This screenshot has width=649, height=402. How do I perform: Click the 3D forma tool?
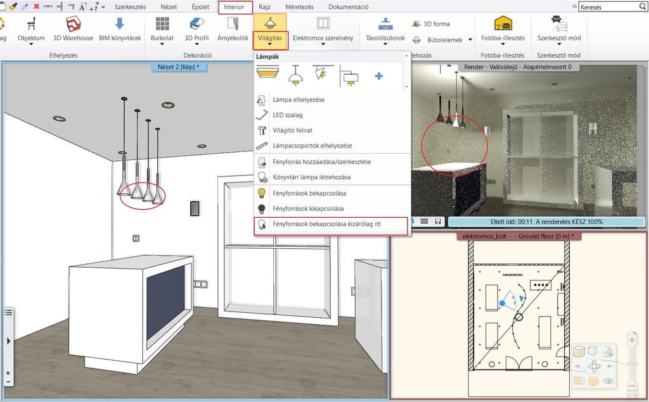click(x=431, y=24)
